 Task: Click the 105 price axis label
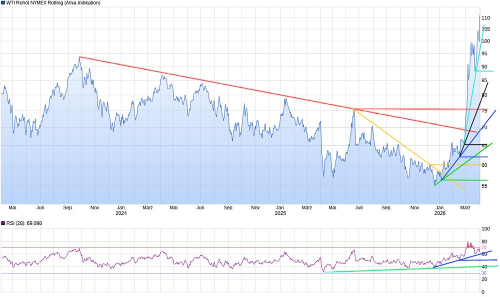(485, 29)
